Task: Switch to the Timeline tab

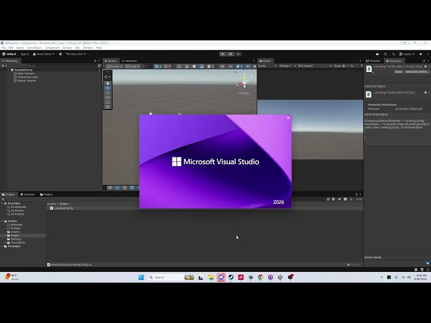Action: (373, 61)
